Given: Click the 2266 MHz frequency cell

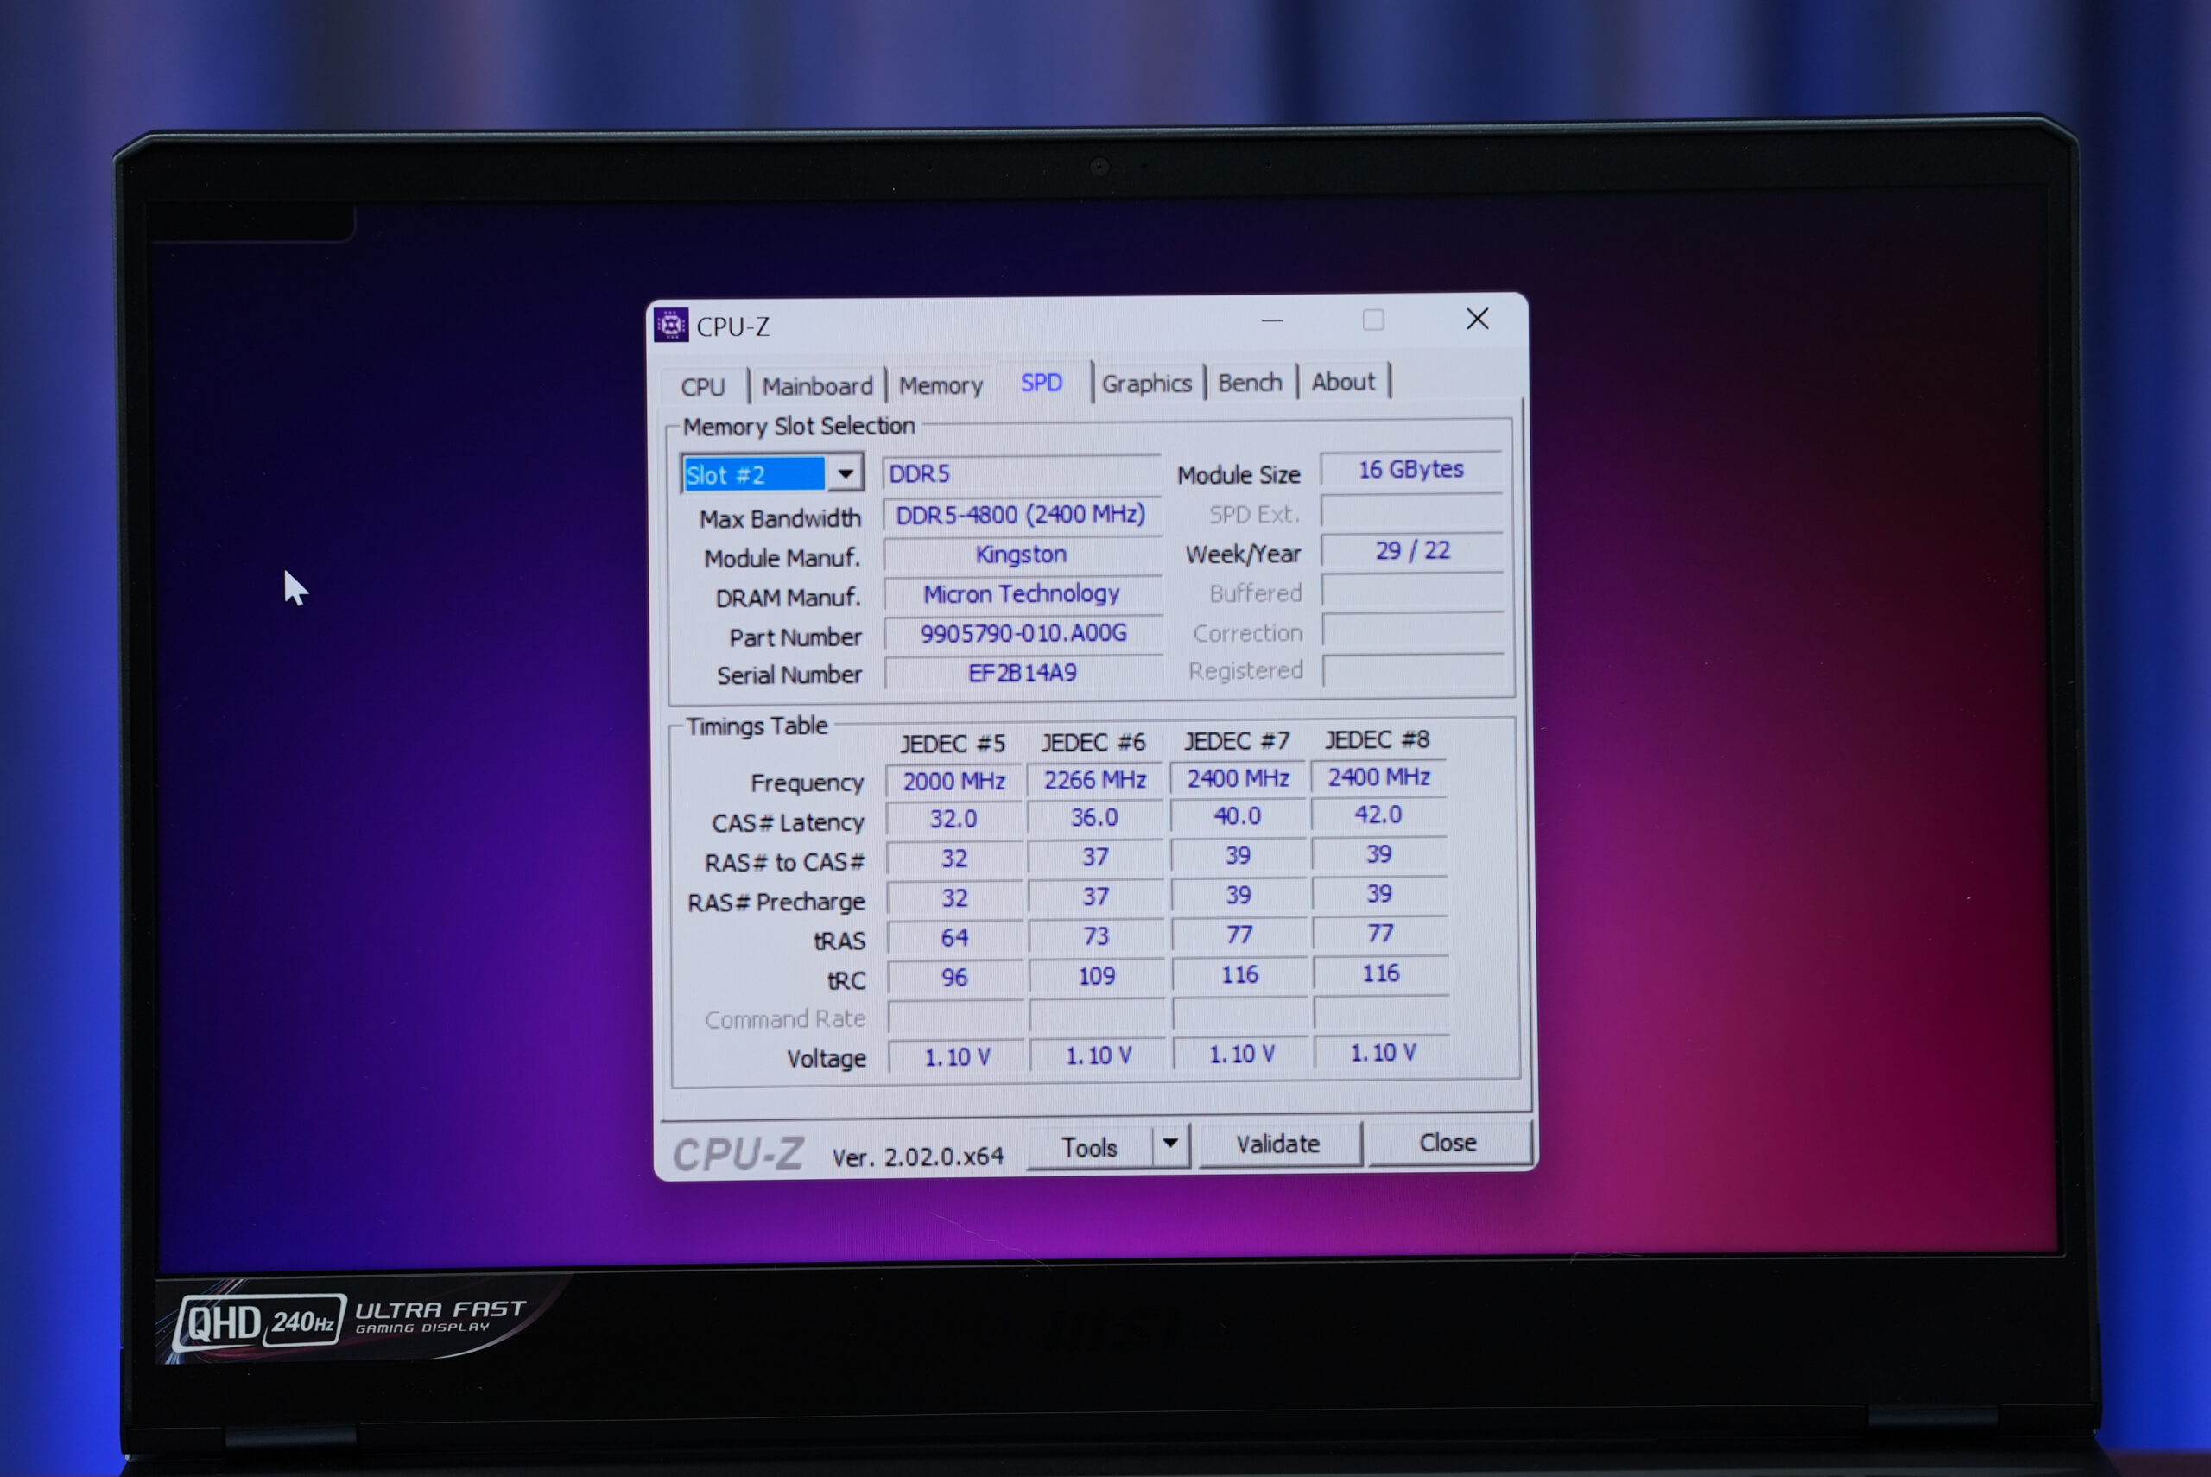Looking at the screenshot, I should pos(1094,780).
